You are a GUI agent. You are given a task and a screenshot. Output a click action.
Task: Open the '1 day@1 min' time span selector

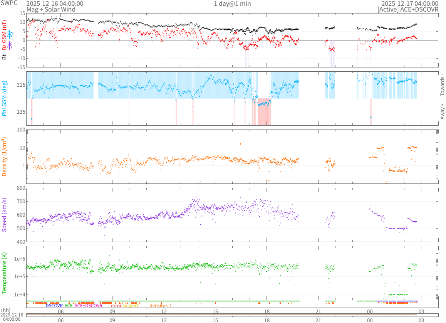click(232, 3)
